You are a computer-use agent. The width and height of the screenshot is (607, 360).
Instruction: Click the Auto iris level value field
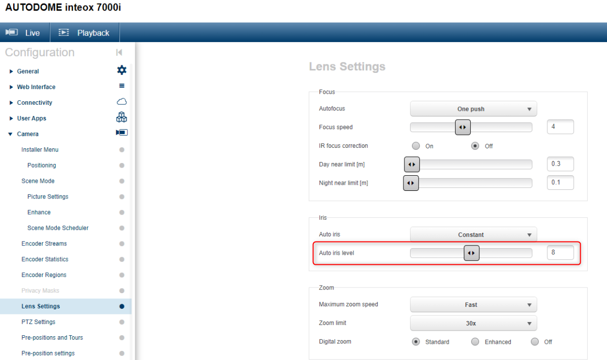(560, 253)
